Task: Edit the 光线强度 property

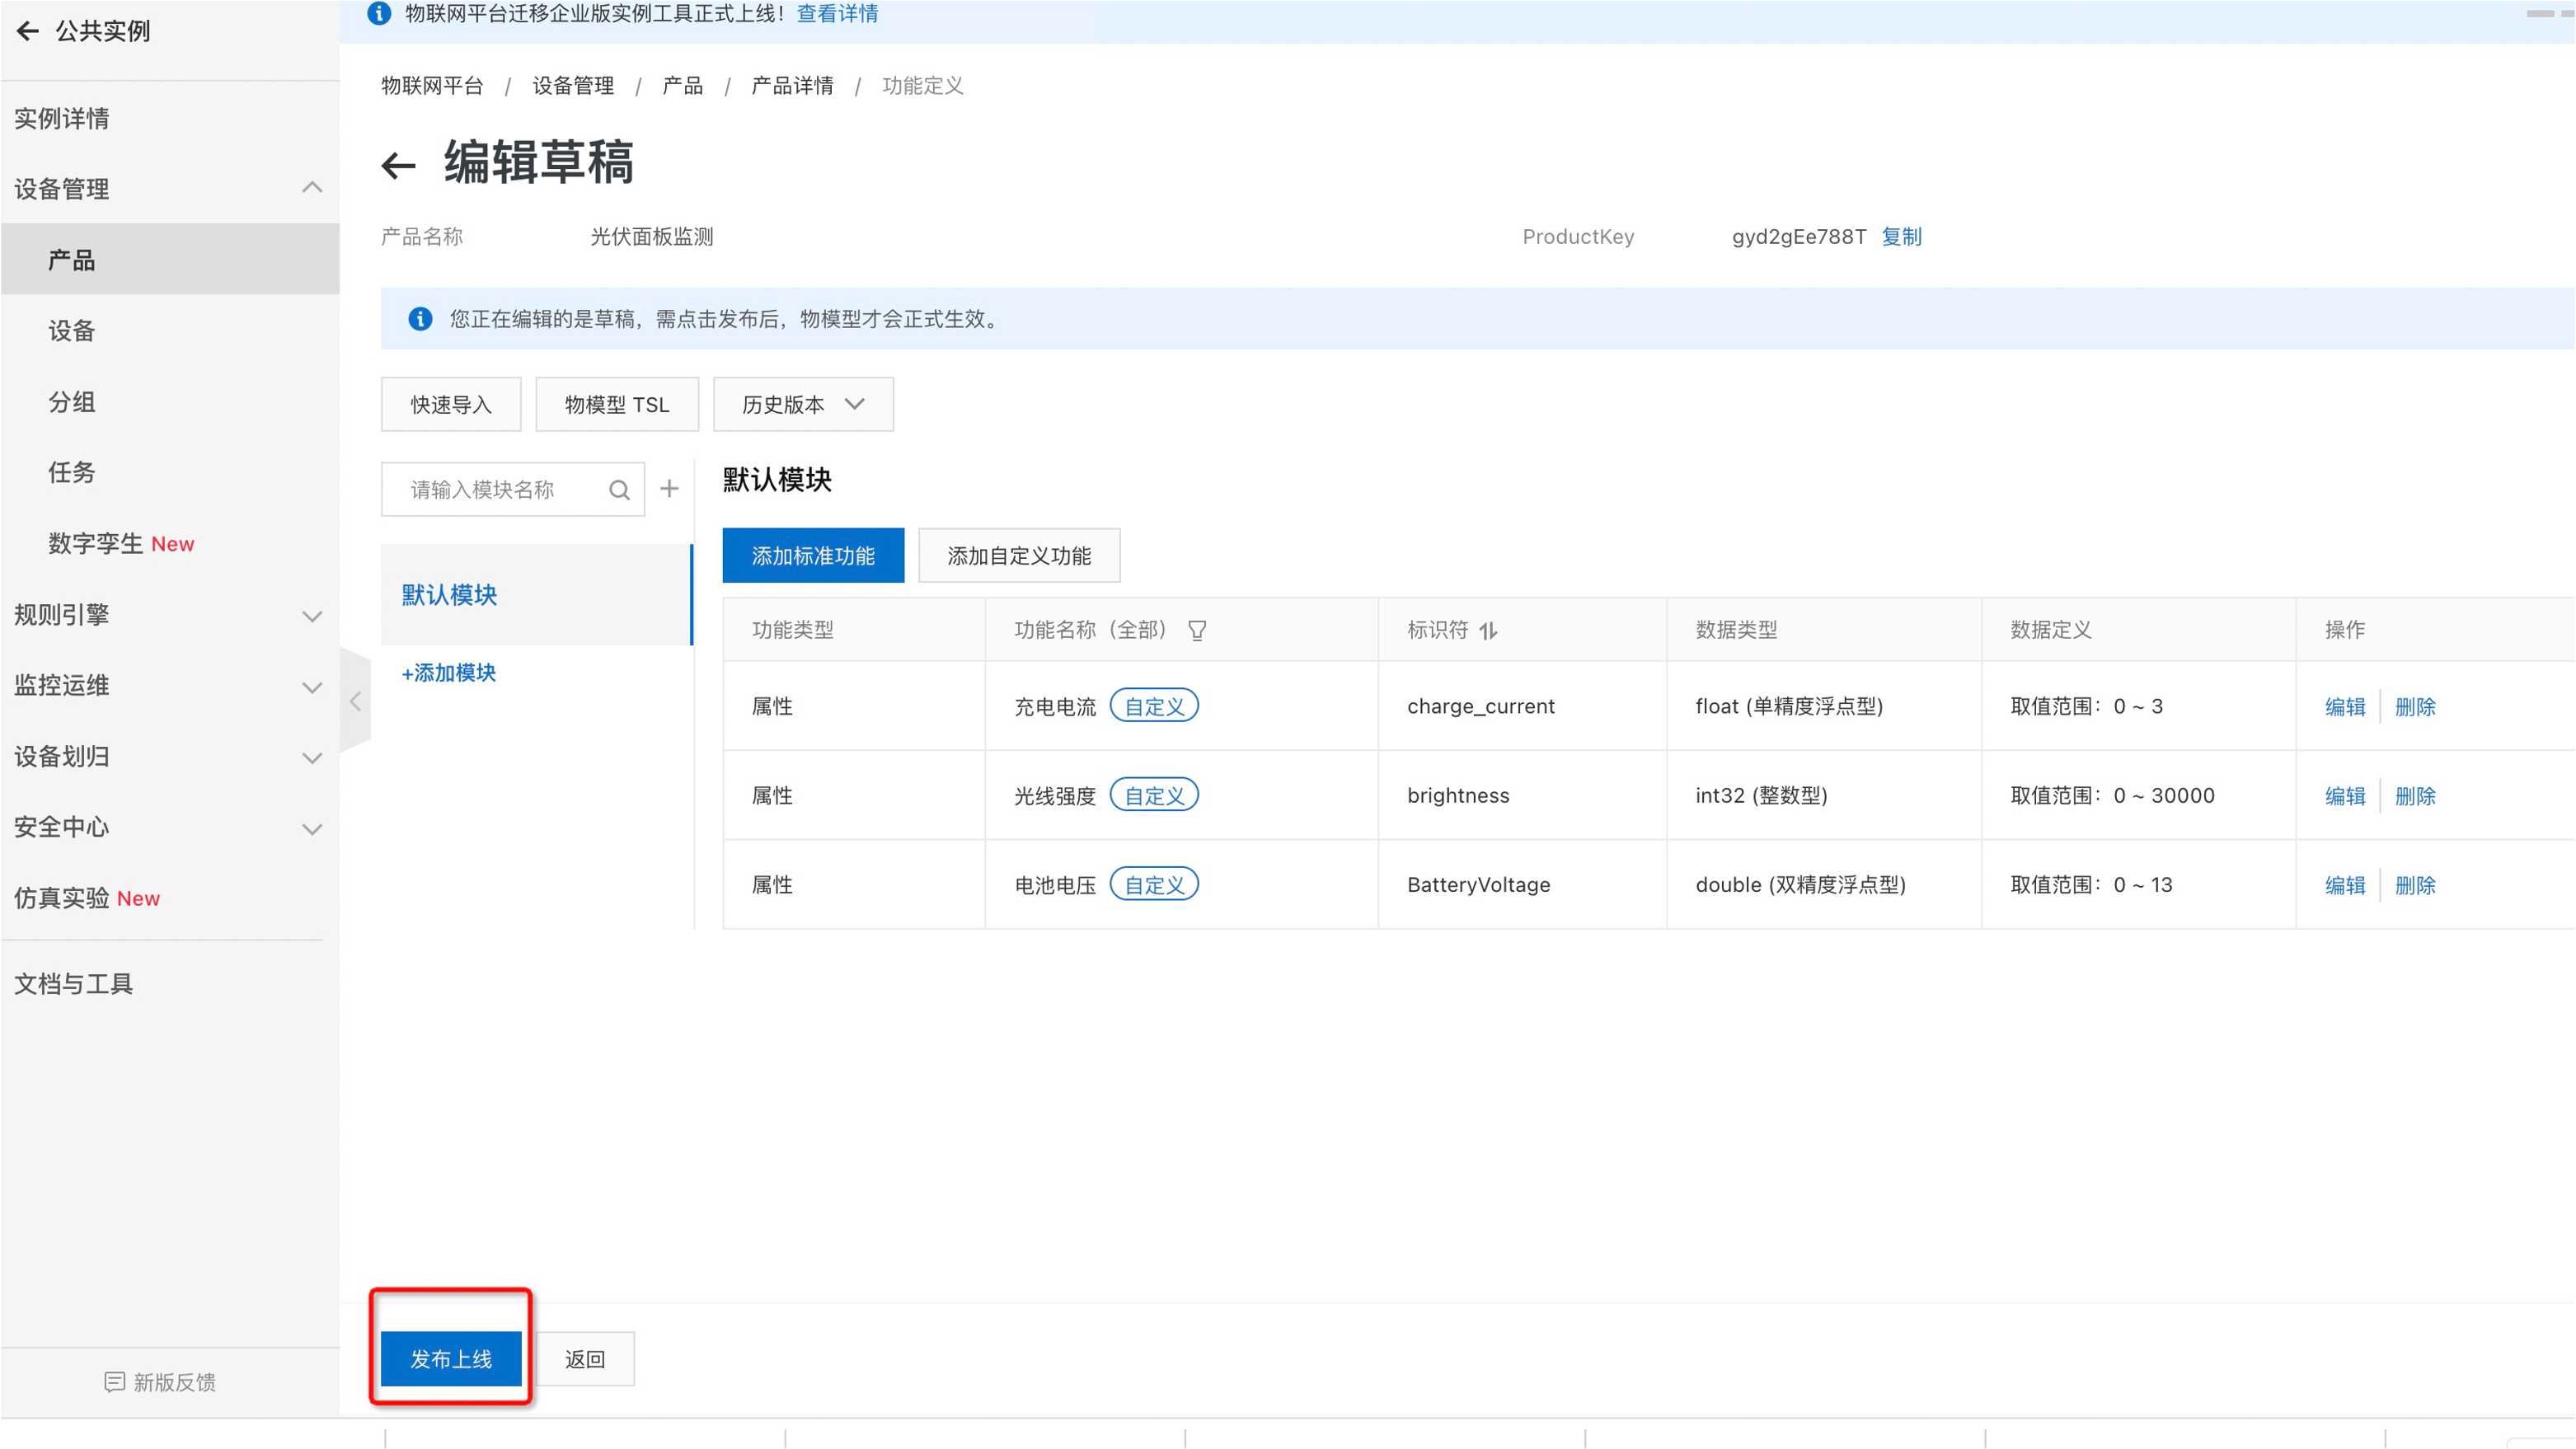Action: (2345, 795)
